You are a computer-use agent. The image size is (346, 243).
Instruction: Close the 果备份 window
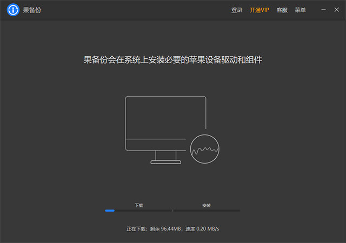tap(336, 10)
